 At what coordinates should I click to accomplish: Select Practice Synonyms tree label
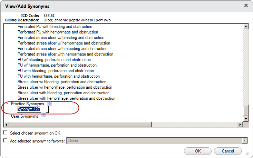point(27,104)
